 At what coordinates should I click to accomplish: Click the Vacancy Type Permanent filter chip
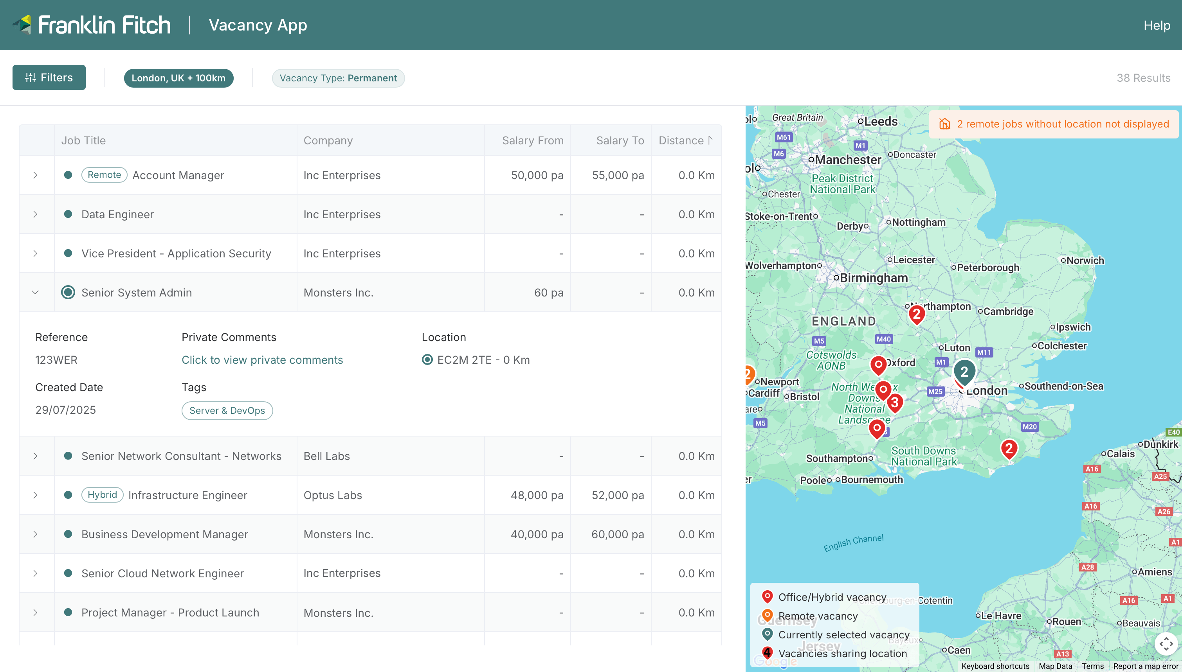(338, 78)
